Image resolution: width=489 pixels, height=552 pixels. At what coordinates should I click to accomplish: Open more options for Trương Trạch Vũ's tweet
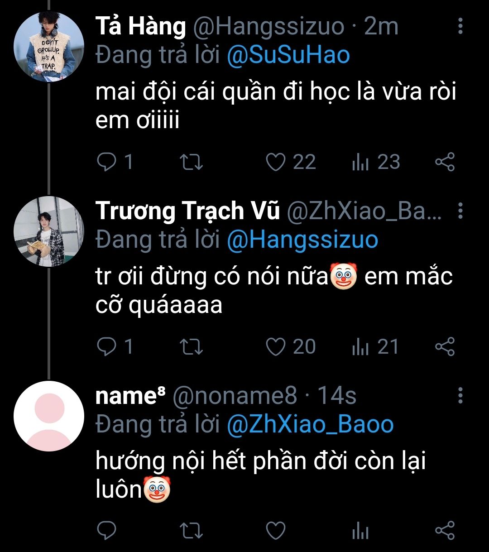pyautogui.click(x=460, y=211)
